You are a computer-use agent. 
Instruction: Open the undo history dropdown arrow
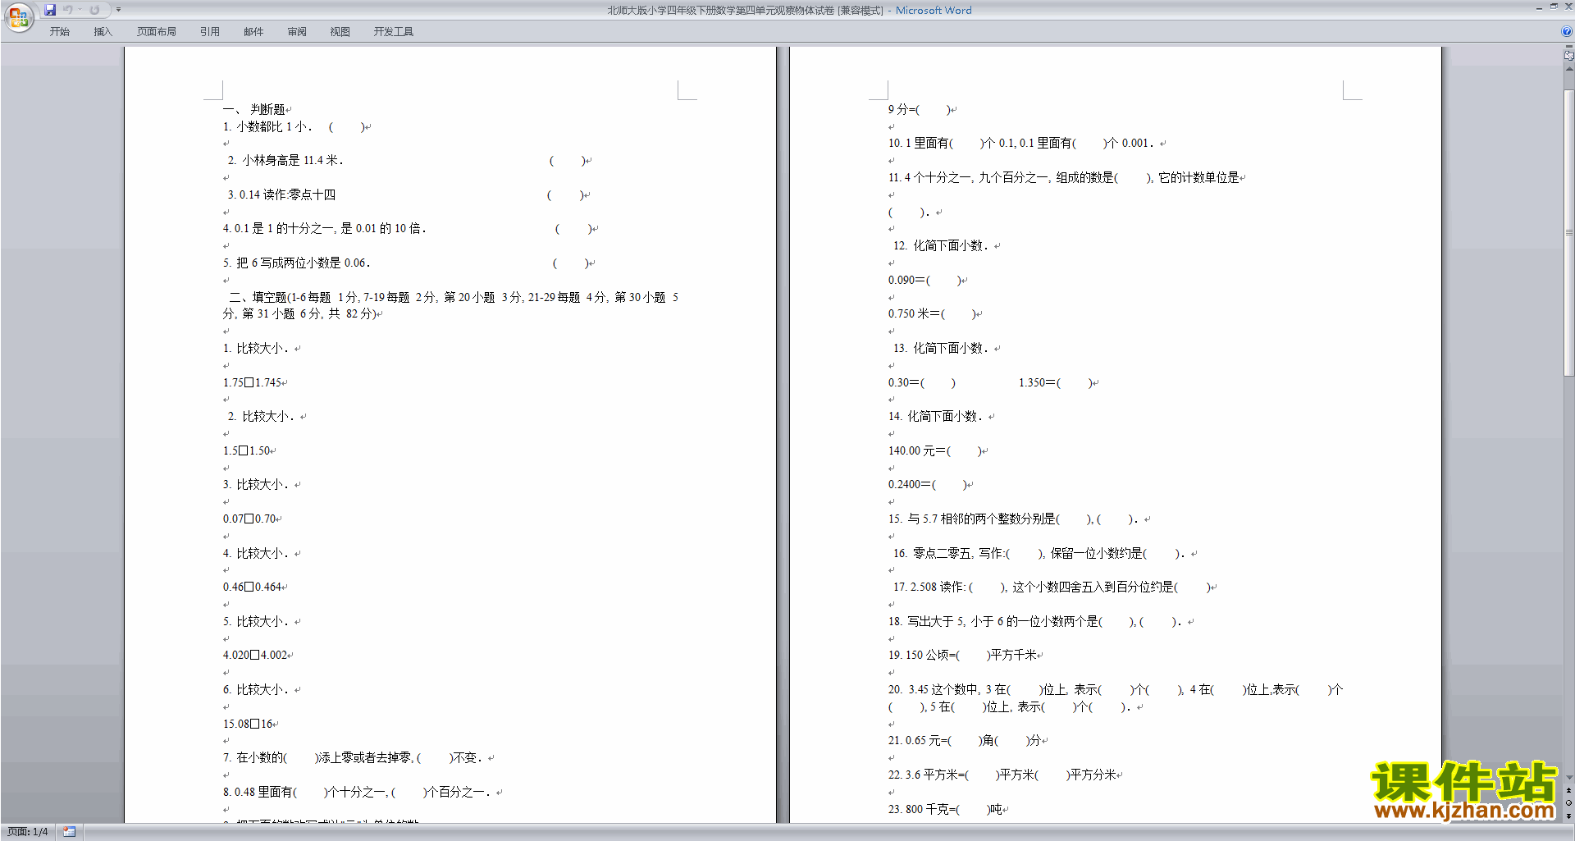80,10
